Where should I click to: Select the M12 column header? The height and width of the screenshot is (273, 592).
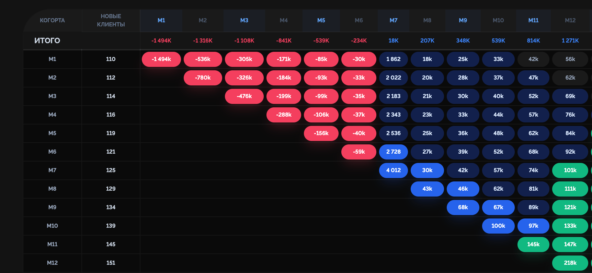pyautogui.click(x=570, y=21)
